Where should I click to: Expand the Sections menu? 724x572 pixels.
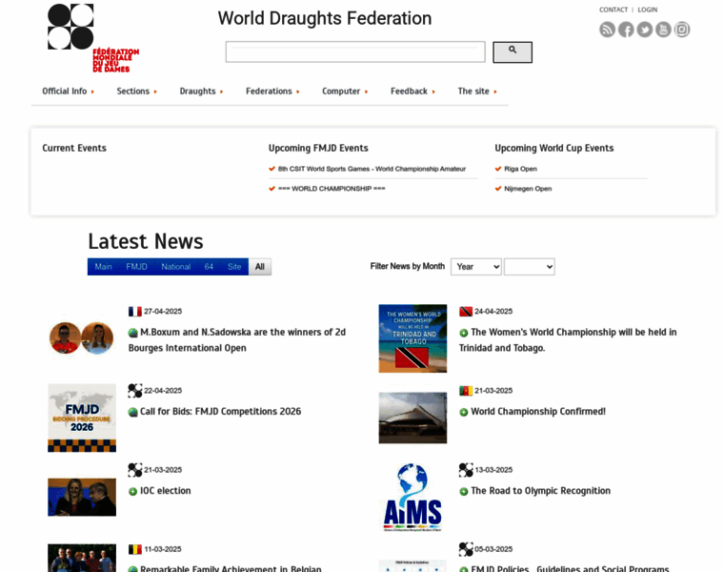(x=136, y=92)
